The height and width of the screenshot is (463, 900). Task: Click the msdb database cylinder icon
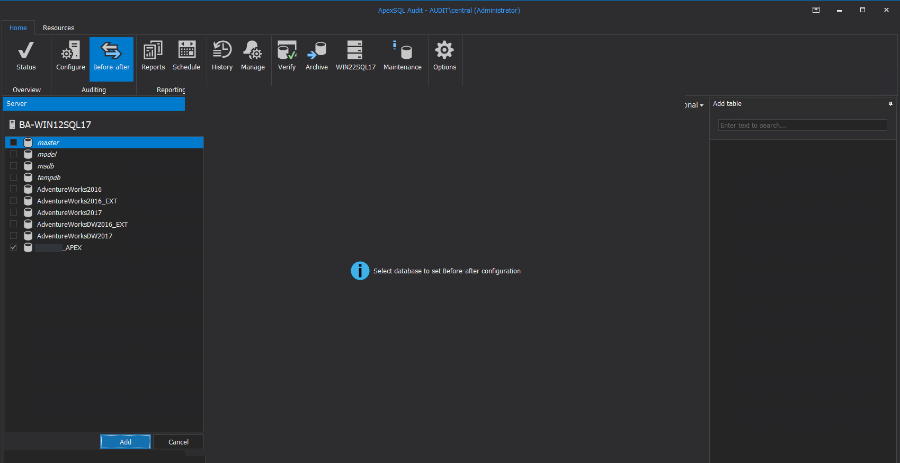point(28,166)
